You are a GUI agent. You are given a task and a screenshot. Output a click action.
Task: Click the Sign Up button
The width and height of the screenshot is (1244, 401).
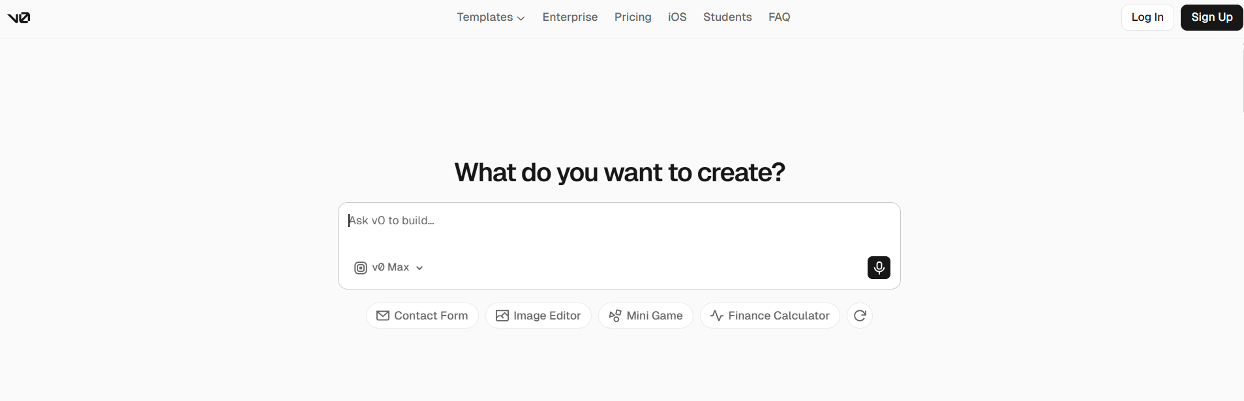[1211, 17]
